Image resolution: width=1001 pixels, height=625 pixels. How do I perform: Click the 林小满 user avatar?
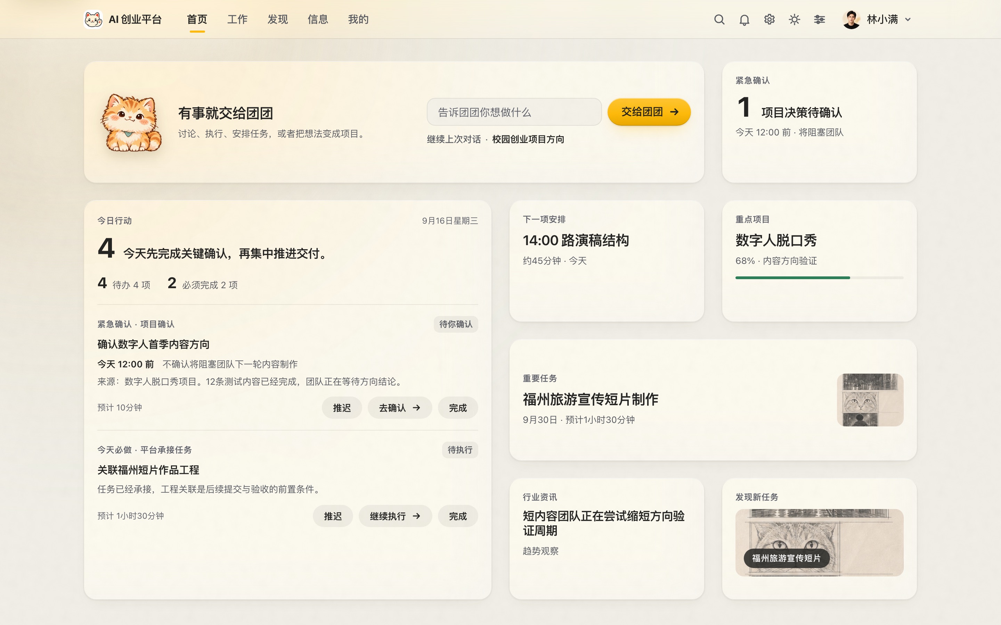851,19
